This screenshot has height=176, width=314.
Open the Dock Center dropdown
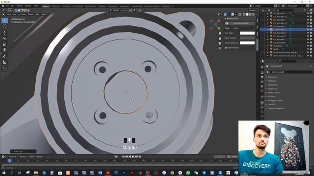(x=244, y=28)
